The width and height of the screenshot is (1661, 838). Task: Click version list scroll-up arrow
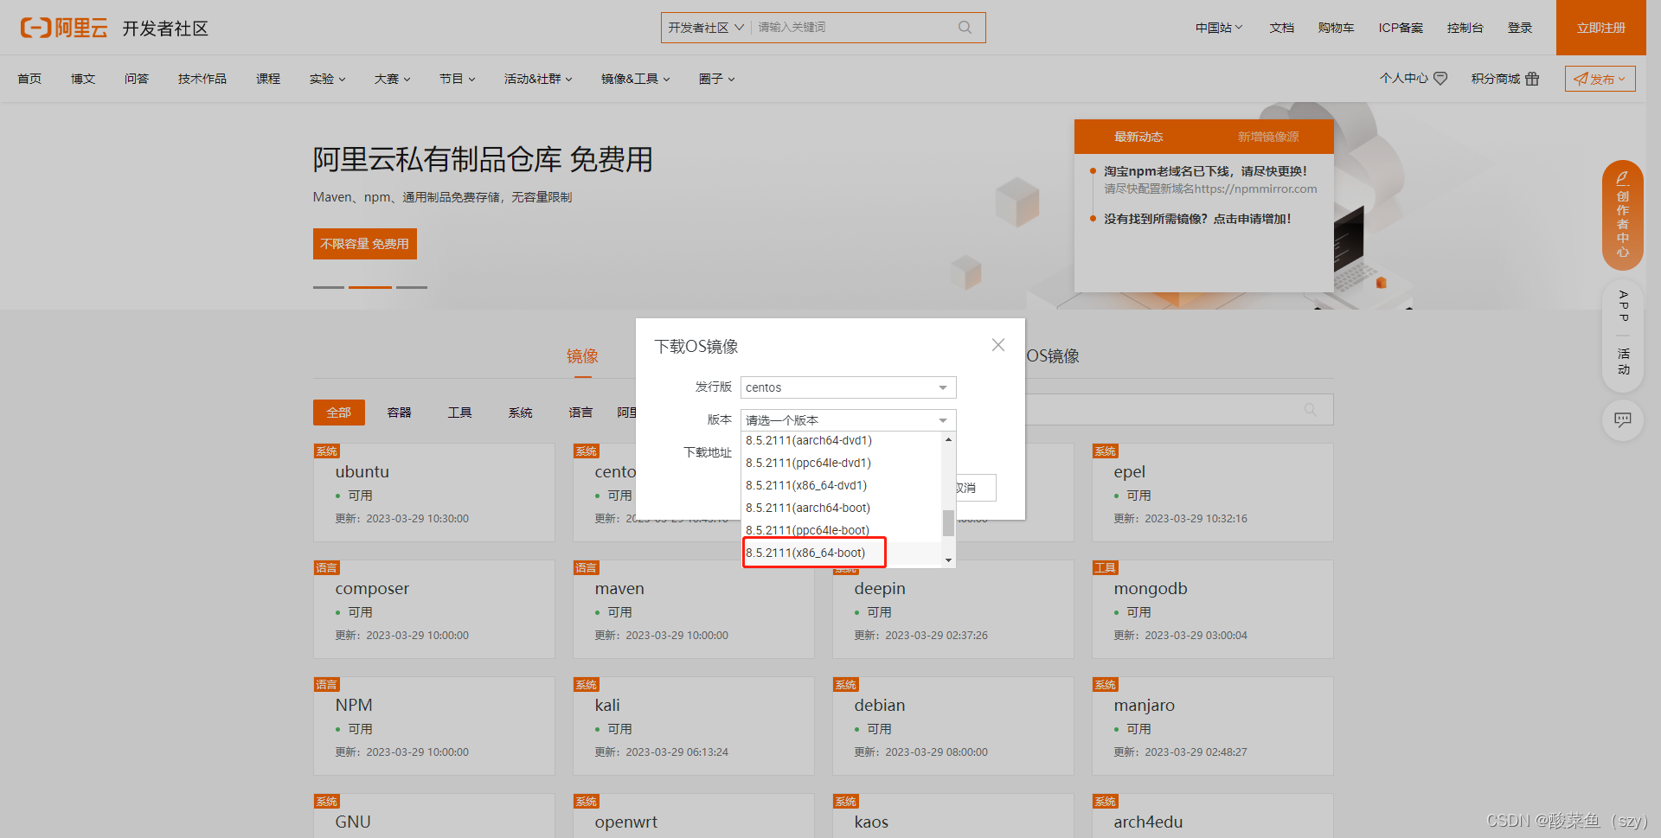[949, 439]
